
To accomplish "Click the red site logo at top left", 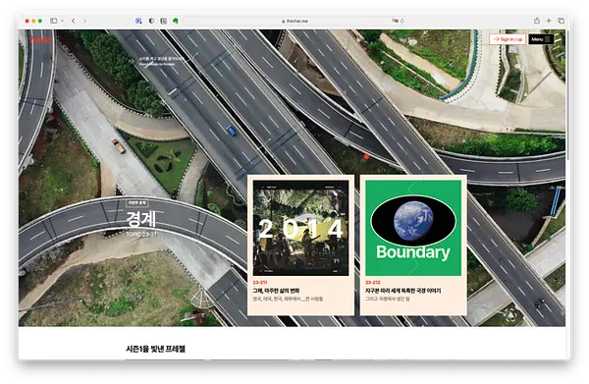I will pyautogui.click(x=40, y=39).
